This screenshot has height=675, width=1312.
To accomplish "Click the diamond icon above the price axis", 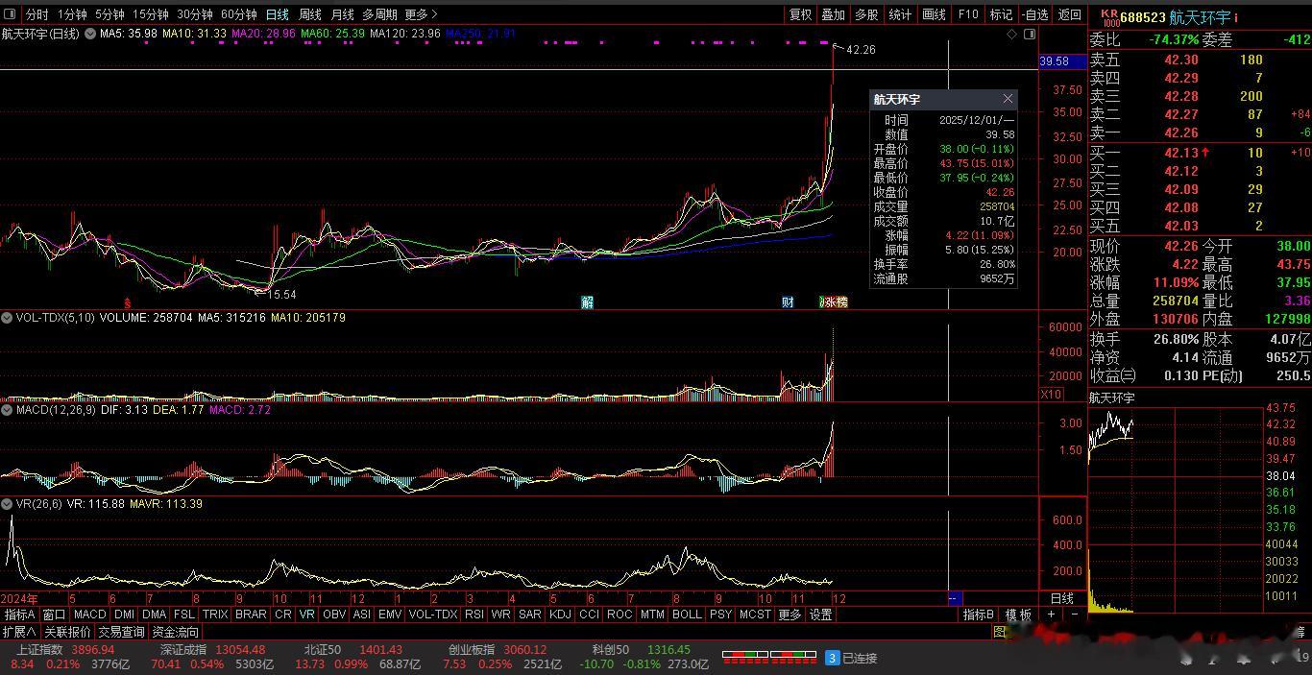I will point(1011,34).
